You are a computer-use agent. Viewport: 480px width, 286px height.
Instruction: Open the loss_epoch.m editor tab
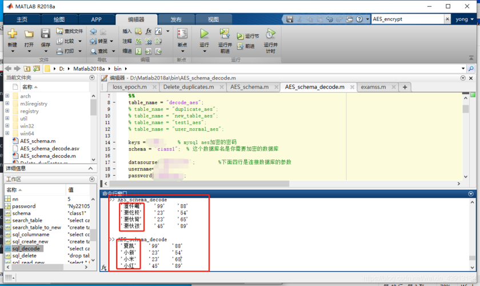(x=130, y=87)
